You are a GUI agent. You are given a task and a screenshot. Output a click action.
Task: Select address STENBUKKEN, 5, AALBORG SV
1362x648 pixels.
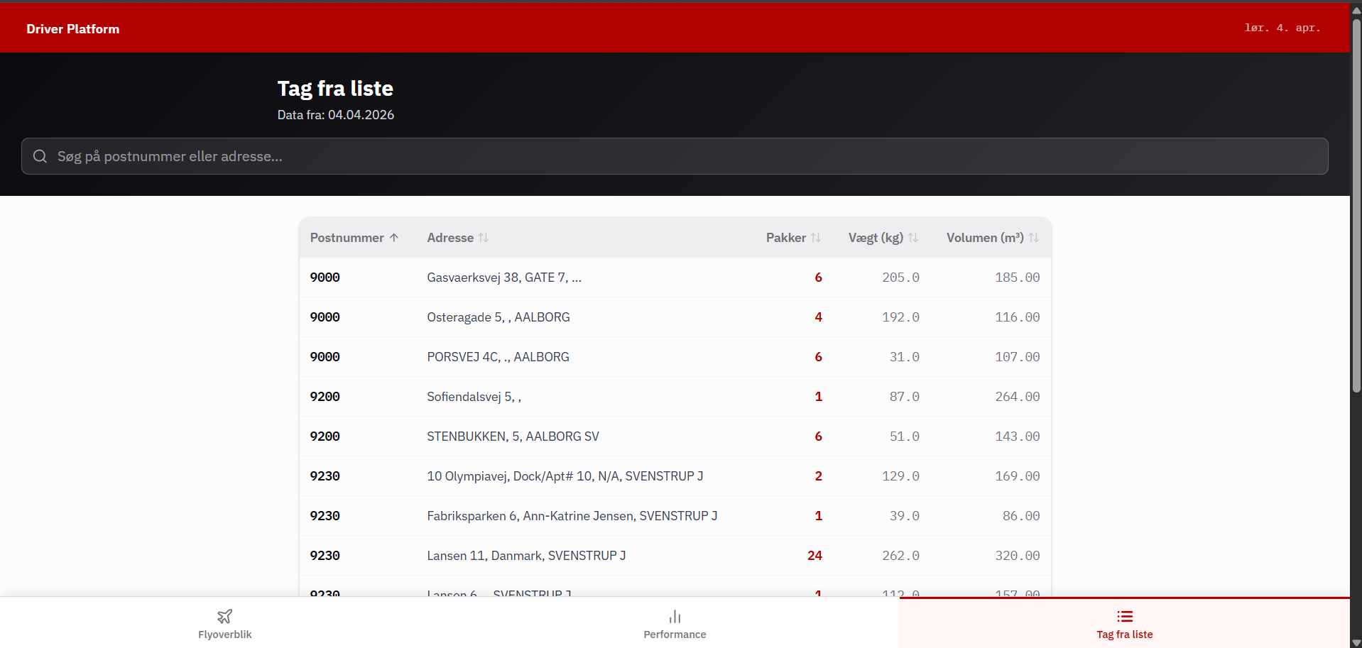coord(513,436)
